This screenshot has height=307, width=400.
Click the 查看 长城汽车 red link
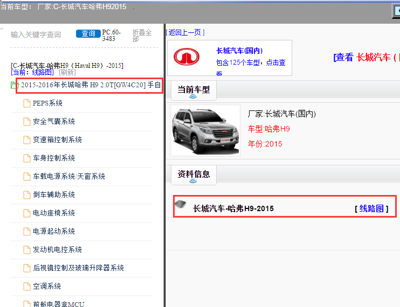367,57
